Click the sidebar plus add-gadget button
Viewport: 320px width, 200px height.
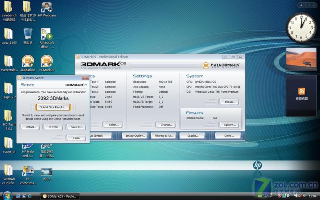tap(301, 5)
